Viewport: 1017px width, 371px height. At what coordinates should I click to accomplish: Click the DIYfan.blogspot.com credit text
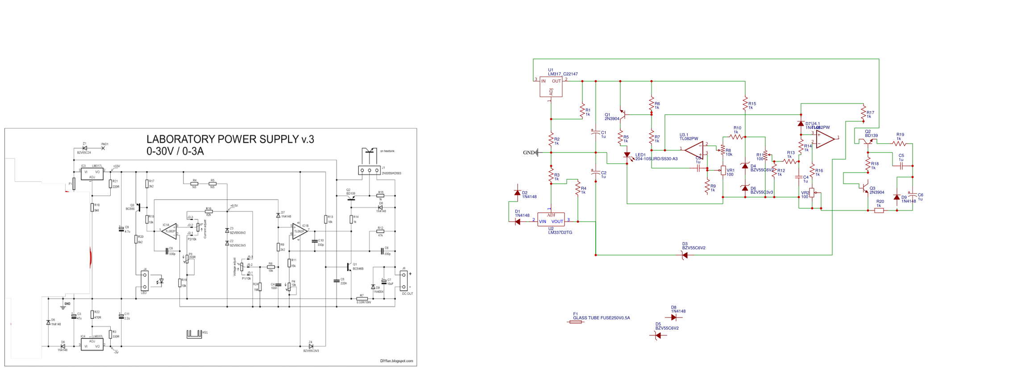pos(397,361)
